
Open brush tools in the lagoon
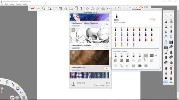click(7, 82)
